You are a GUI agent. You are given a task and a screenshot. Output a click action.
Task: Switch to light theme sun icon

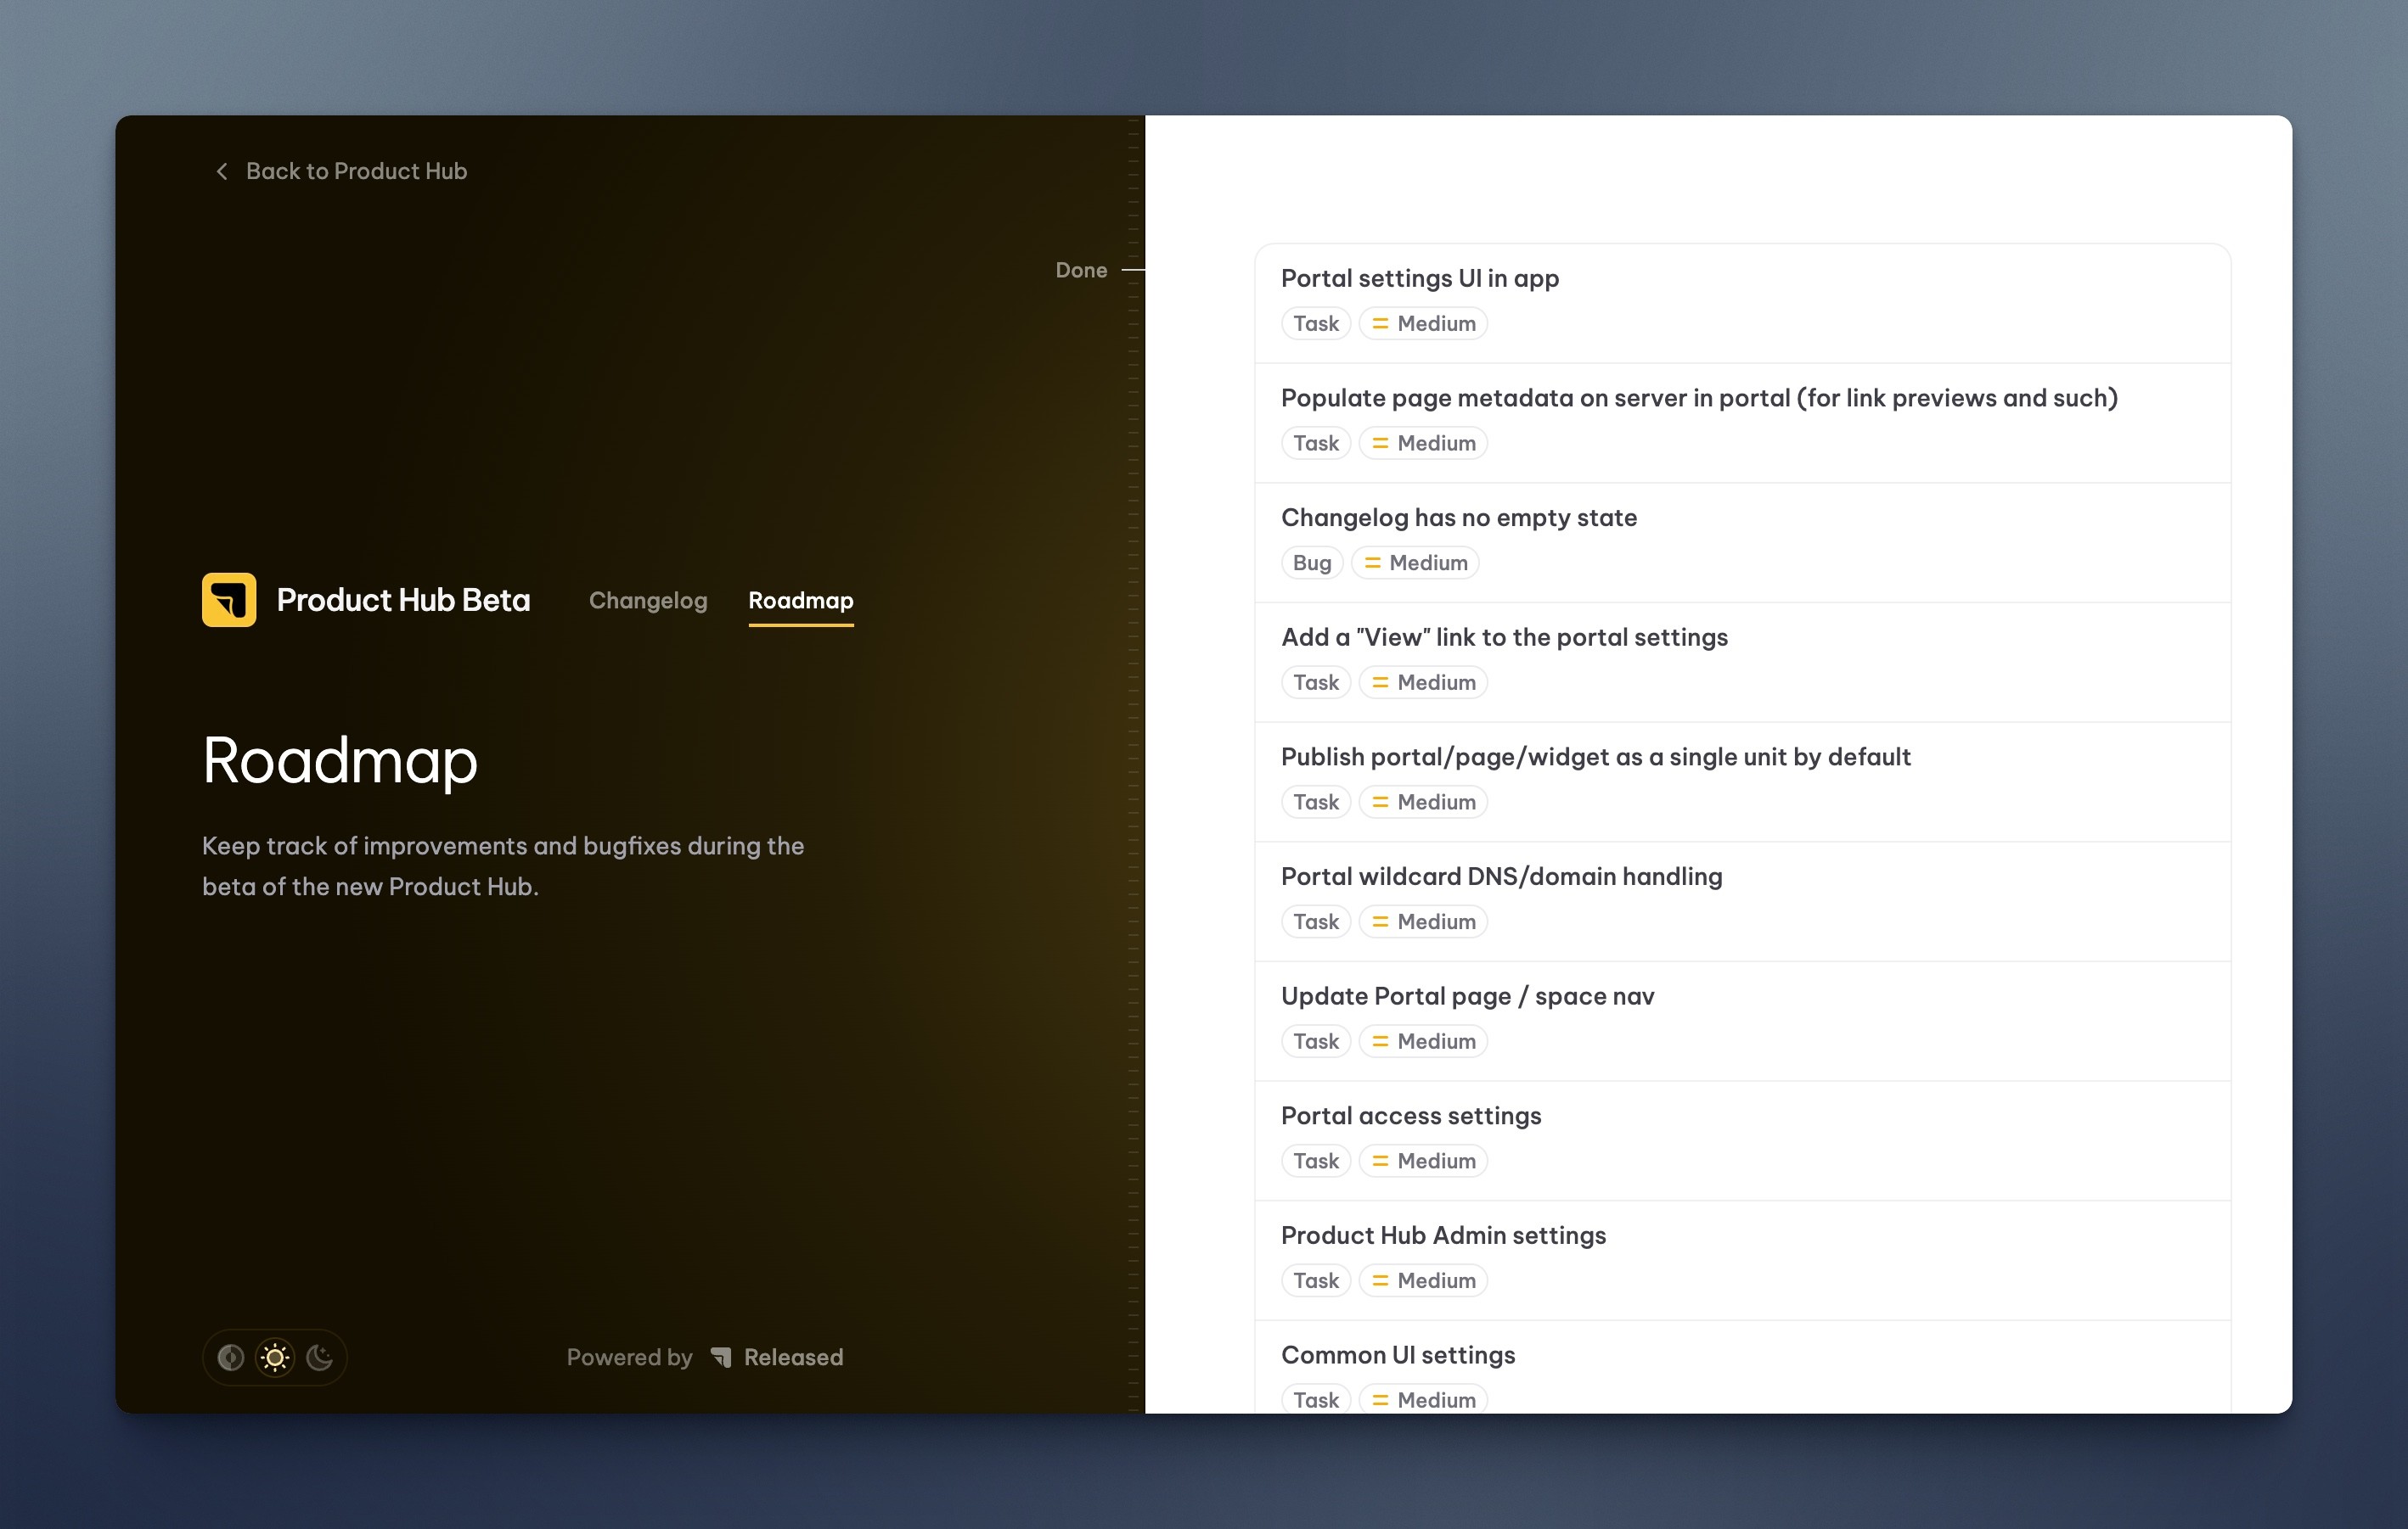(275, 1357)
